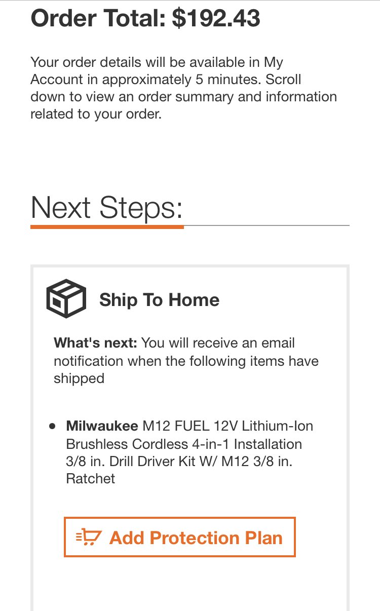Click the orange underline beneath Next Steps

(x=107, y=227)
